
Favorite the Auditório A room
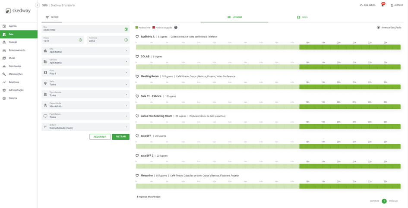pos(137,37)
